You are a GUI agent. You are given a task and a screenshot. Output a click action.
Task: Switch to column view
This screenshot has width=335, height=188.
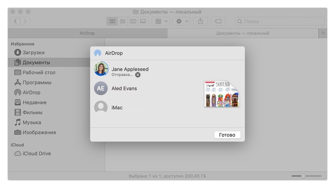(x=133, y=21)
